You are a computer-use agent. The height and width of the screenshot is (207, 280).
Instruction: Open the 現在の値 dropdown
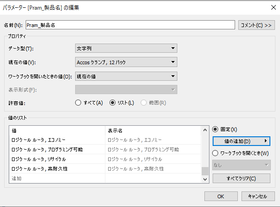tap(126, 62)
